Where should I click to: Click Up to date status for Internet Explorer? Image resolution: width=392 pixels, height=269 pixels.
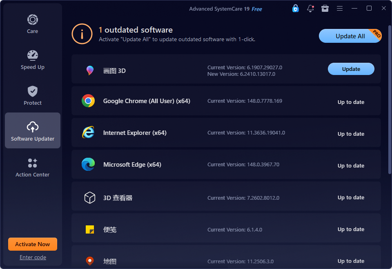tap(351, 134)
